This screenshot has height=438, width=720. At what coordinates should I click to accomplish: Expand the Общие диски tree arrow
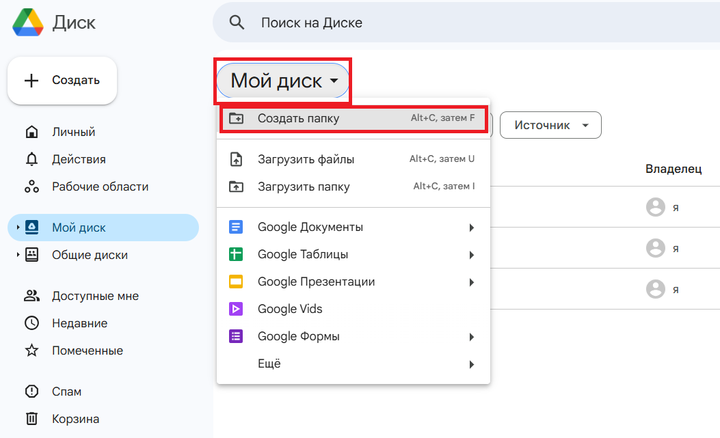pyautogui.click(x=18, y=255)
